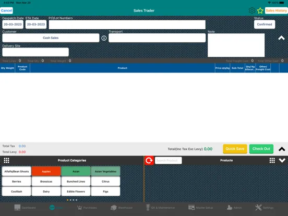The image size is (288, 216).
Task: Select the Citrus category
Action: tap(105, 182)
